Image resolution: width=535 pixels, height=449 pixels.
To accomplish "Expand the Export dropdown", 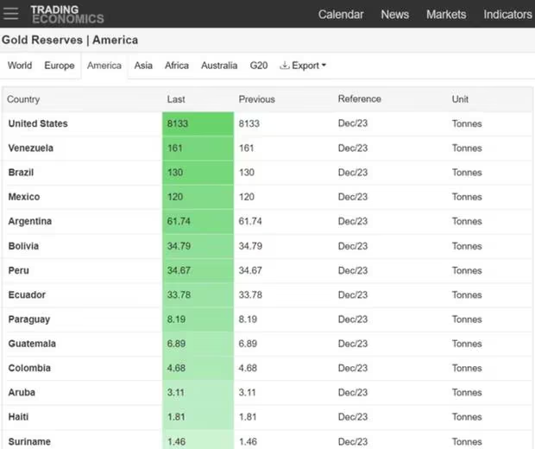I will pos(304,66).
